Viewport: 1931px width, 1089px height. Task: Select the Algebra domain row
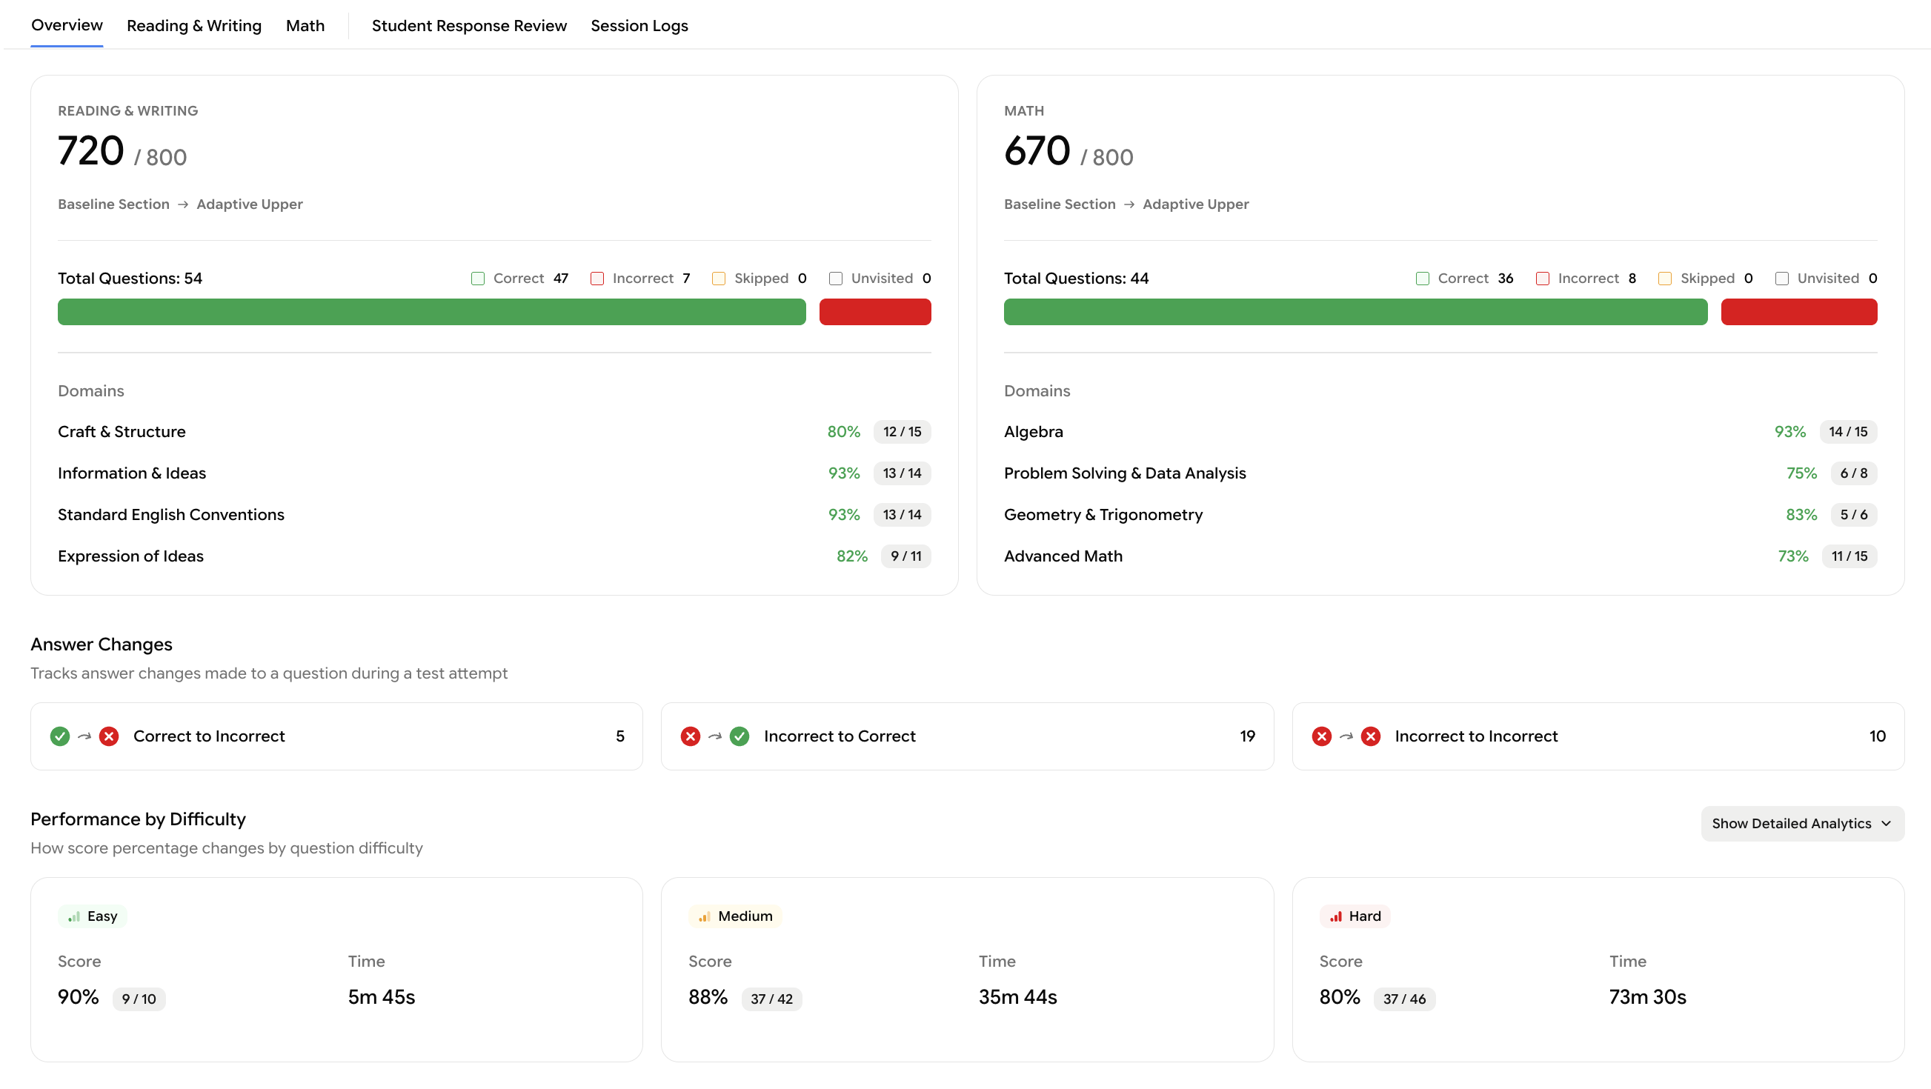click(x=1440, y=432)
